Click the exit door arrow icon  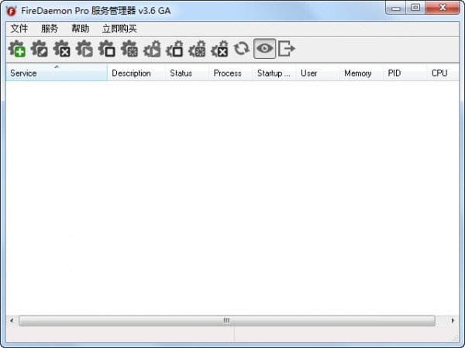[x=287, y=49]
